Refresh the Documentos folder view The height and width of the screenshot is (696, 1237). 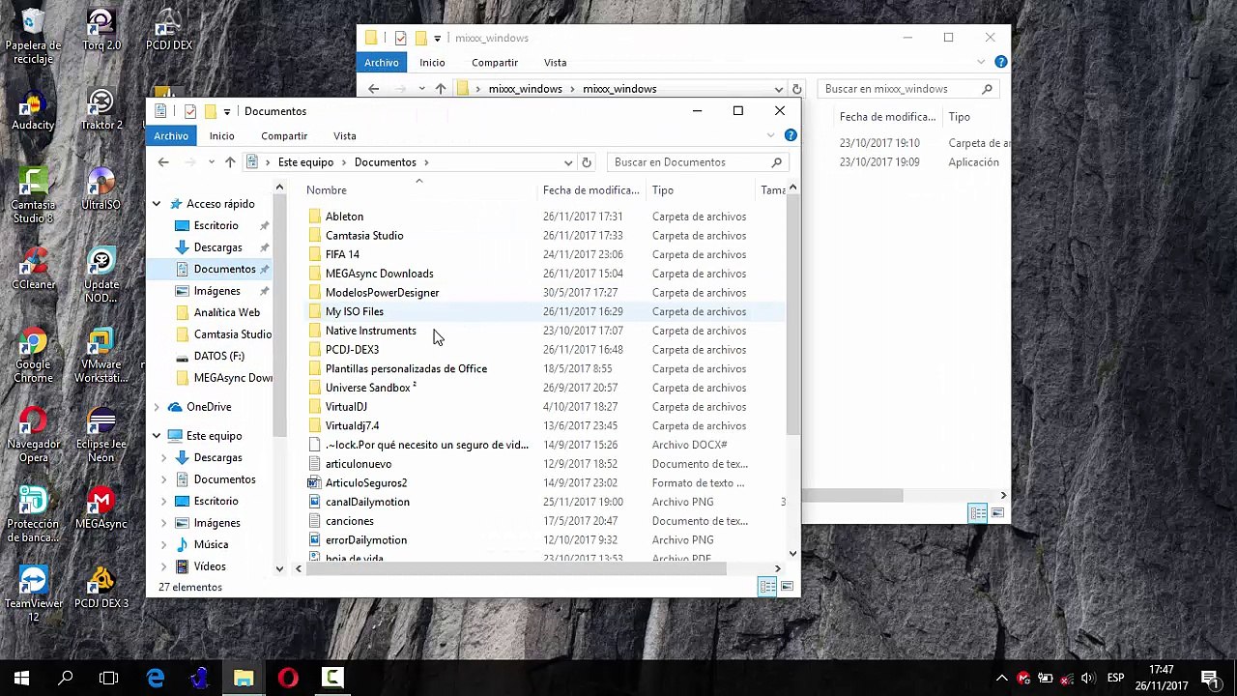coord(586,162)
